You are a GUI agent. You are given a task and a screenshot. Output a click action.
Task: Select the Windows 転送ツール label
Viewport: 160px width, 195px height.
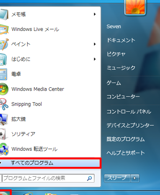34,149
